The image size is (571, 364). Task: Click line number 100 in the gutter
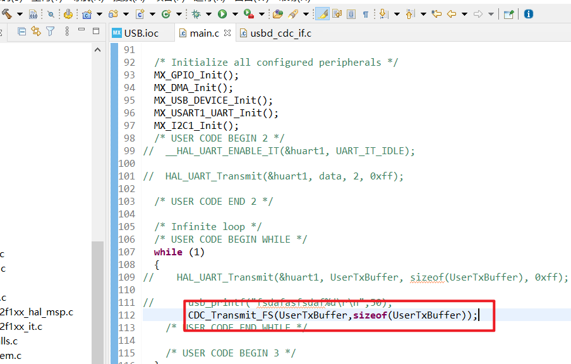(127, 164)
